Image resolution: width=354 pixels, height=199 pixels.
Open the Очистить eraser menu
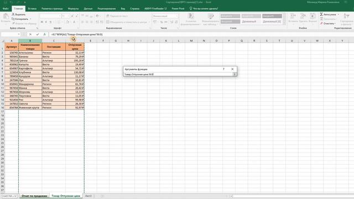coord(327,23)
